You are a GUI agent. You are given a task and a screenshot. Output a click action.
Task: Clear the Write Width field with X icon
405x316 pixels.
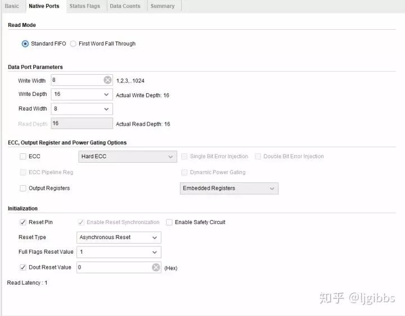[107, 80]
